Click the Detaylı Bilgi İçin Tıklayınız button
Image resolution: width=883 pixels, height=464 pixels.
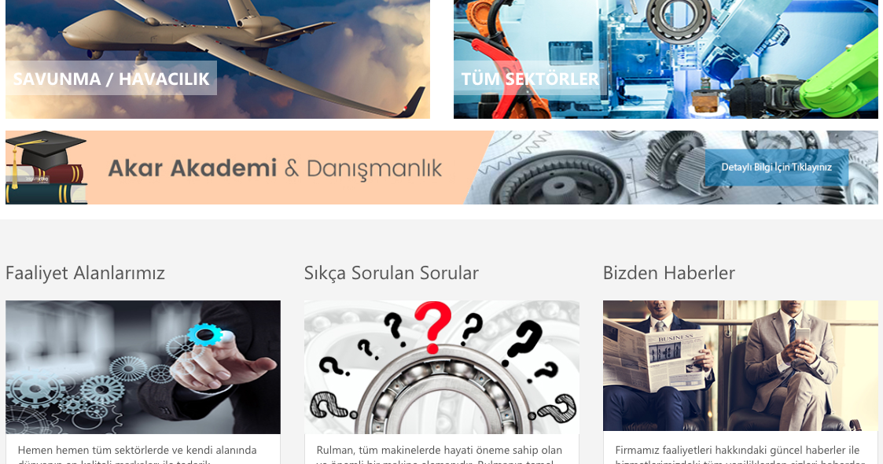(777, 168)
